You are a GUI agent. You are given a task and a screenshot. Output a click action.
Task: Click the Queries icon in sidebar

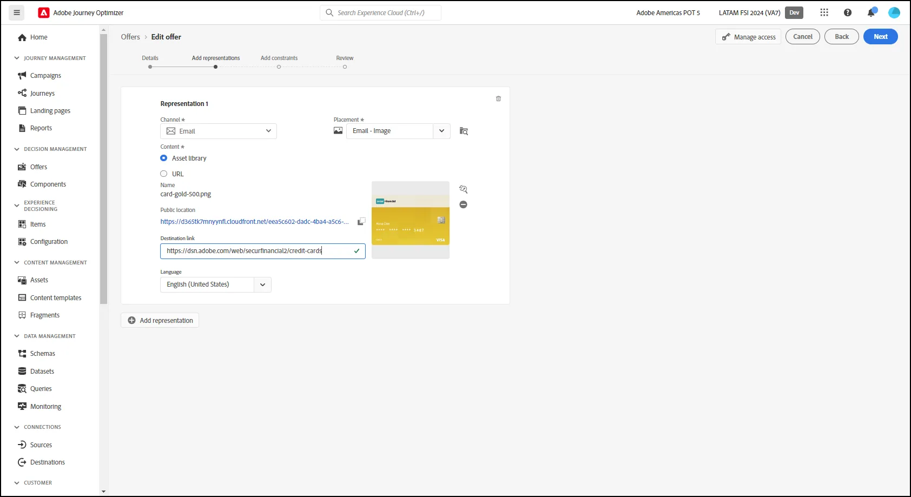(x=22, y=389)
